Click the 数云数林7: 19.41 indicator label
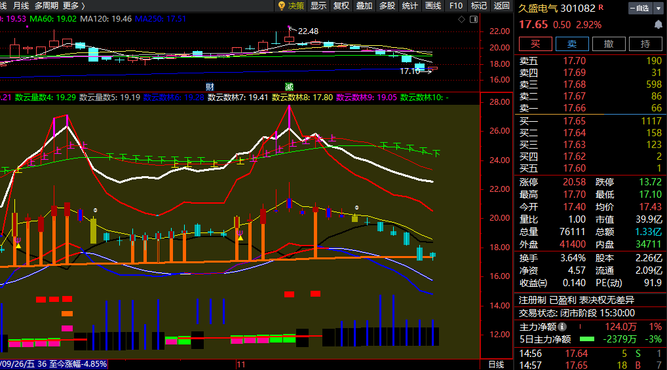The image size is (667, 370). [x=238, y=98]
